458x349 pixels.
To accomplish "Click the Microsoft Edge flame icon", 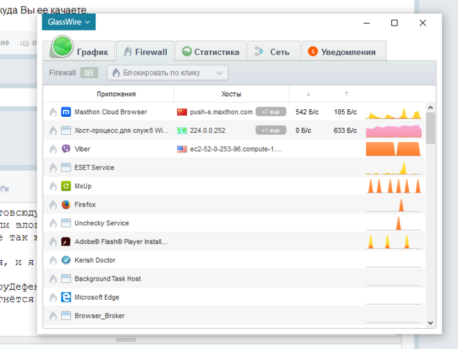I will tap(53, 298).
